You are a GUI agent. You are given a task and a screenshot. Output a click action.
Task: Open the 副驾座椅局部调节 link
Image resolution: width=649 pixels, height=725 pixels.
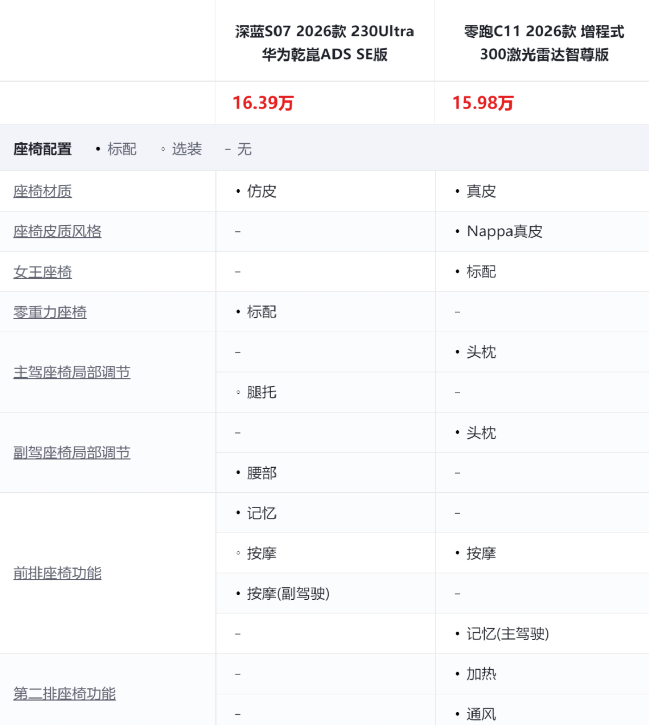click(x=72, y=453)
